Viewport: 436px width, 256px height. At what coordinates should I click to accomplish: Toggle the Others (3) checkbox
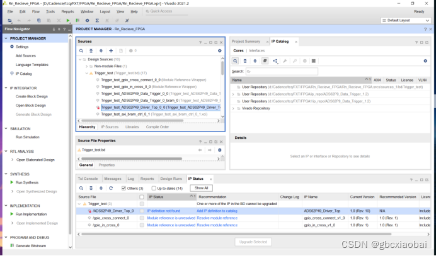pyautogui.click(x=123, y=188)
